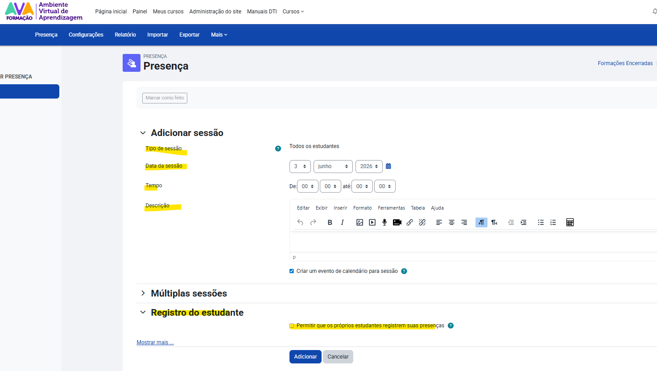Open help for student self-registration option
Screen dimensions: 657x371
(450, 326)
